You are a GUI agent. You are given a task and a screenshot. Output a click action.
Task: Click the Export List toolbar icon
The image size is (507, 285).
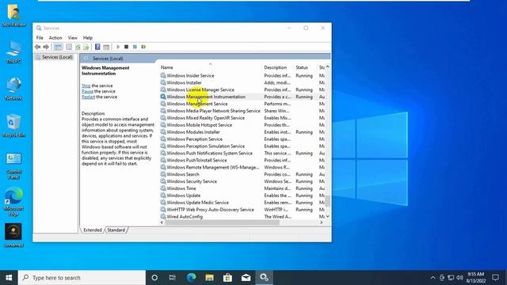pos(86,47)
